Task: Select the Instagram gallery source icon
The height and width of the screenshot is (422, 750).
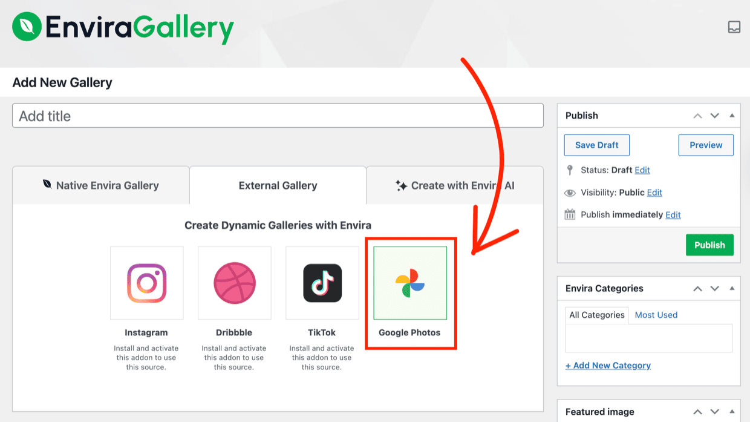Action: pyautogui.click(x=146, y=283)
